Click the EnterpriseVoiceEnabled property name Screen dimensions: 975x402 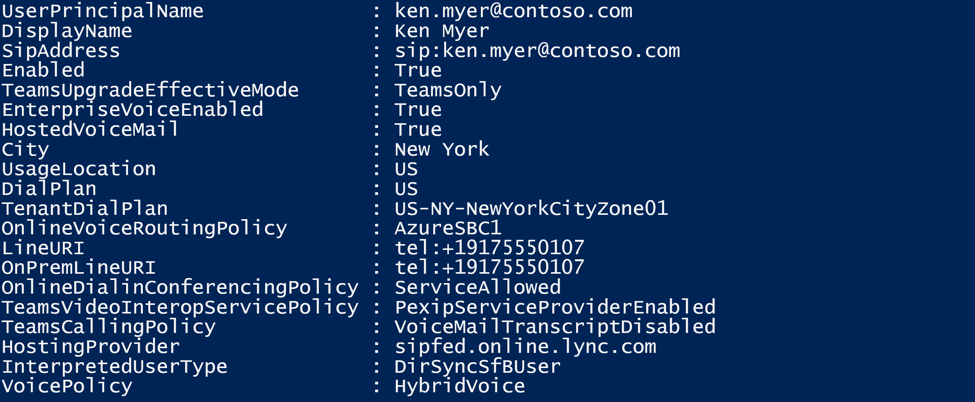click(132, 110)
